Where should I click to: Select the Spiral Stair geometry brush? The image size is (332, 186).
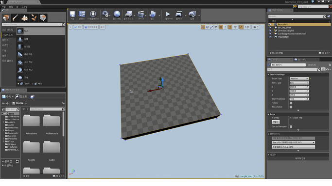pos(41,70)
